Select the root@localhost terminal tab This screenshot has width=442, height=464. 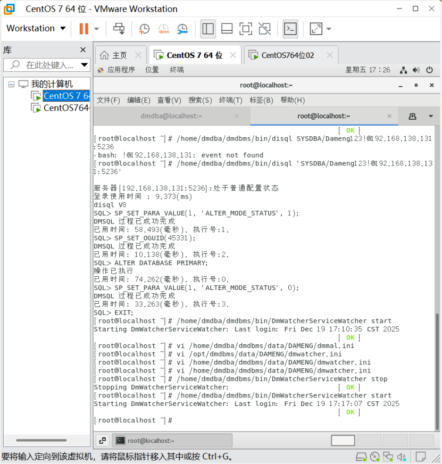[324, 116]
